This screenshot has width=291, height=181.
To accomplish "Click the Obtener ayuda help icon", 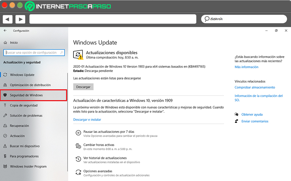I will (237, 114).
